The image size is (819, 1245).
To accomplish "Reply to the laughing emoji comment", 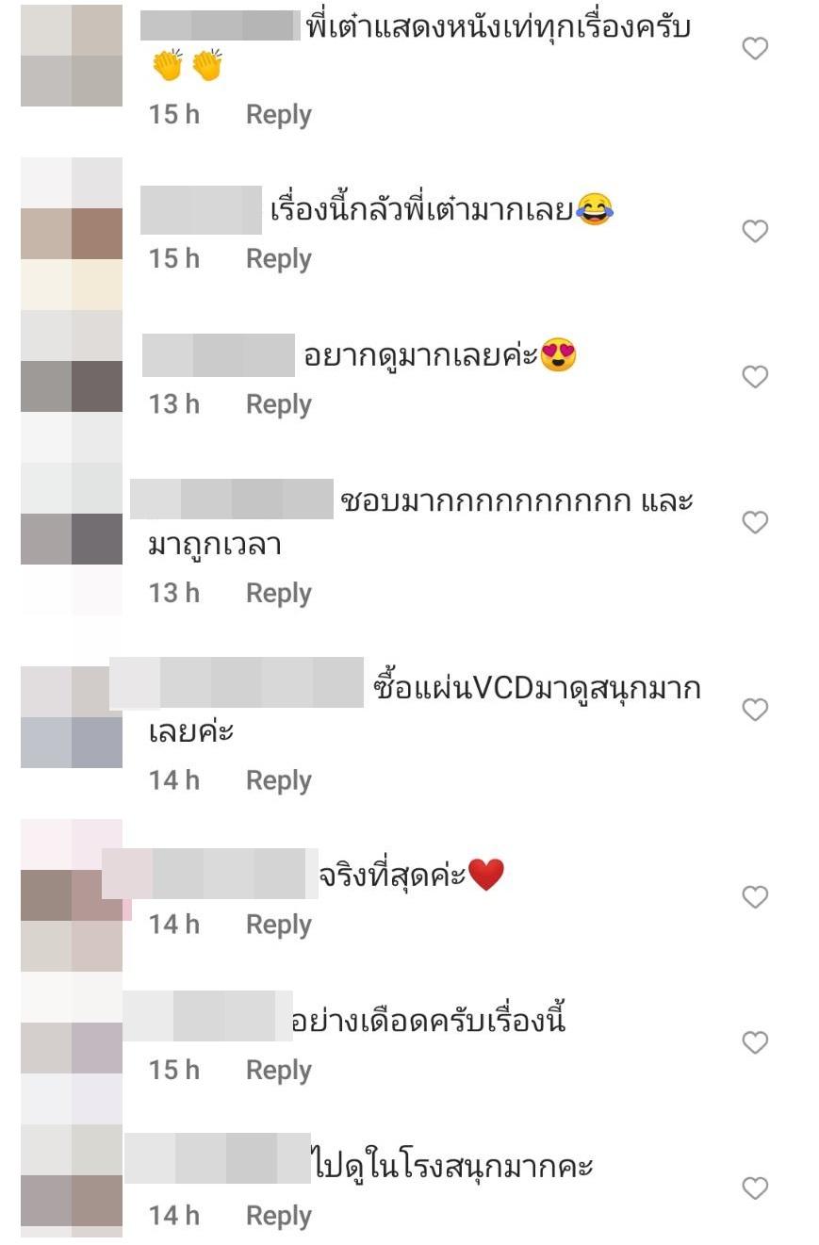I will pos(278,259).
